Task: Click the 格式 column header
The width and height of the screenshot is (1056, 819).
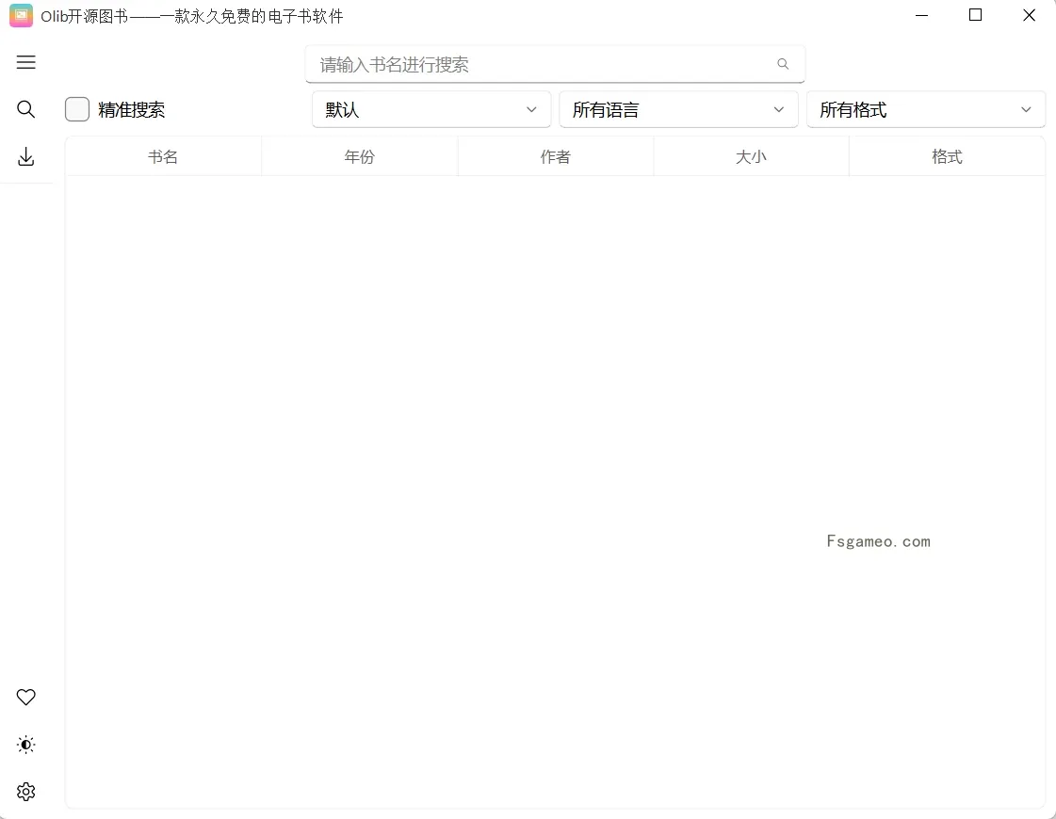Action: click(947, 157)
